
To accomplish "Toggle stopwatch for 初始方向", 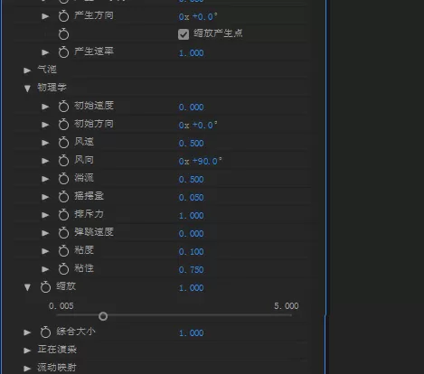I will tap(63, 125).
